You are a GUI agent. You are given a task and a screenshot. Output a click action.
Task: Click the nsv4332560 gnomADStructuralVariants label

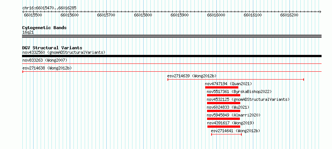64,52
